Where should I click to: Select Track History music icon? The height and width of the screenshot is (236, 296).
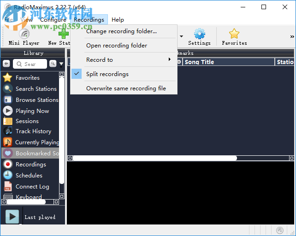tap(8, 131)
